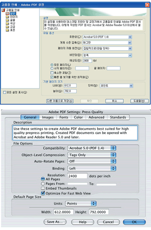This screenshot has height=230, width=151.
Task: Click the Height 792.0000 field
Action: 99,212
